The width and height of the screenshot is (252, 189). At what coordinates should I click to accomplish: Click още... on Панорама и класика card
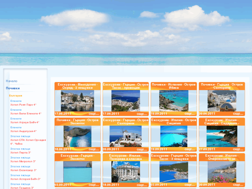point(142,185)
